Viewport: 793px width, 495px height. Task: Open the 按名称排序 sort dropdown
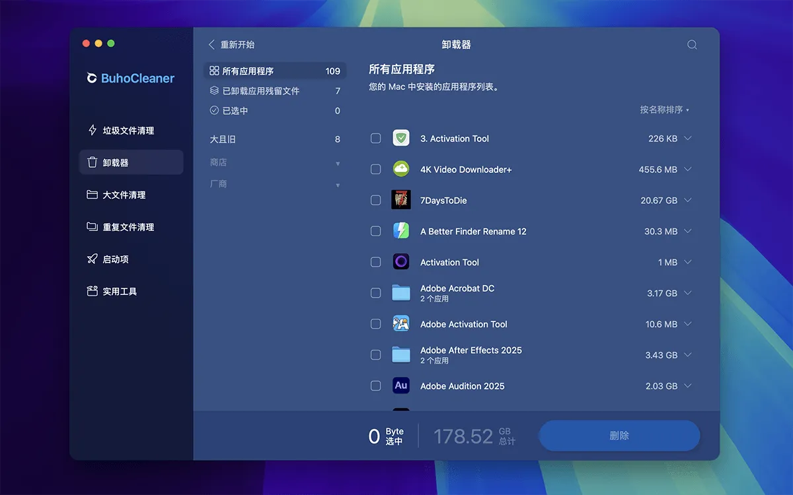click(664, 110)
